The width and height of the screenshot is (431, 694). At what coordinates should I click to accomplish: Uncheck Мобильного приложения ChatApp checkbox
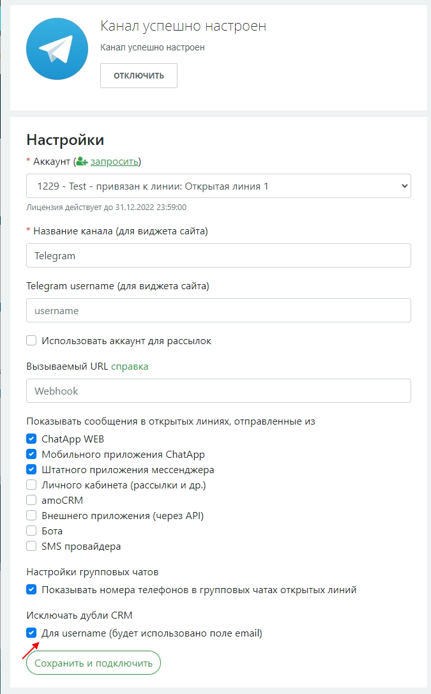point(31,454)
